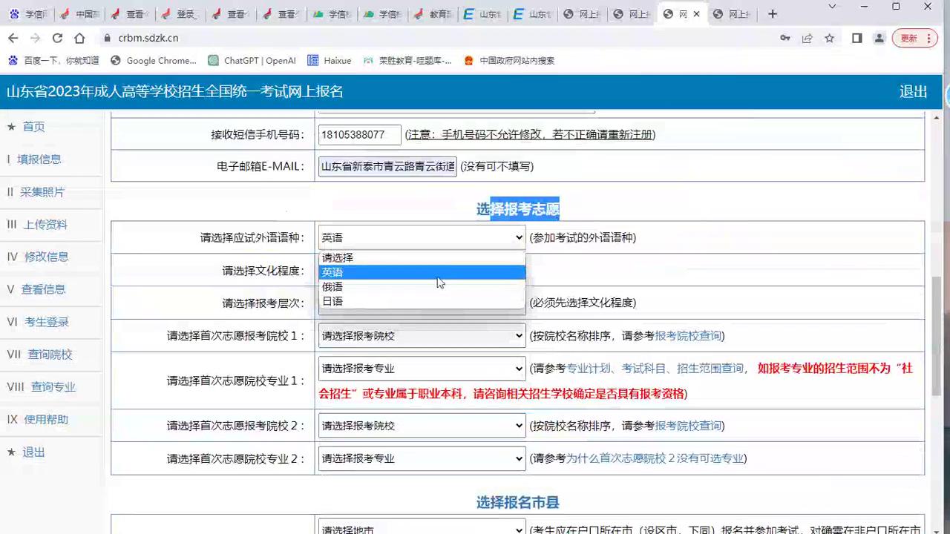Collapse the 应试外语语种 dropdown
Viewport: 950px width, 534px height.
click(422, 237)
